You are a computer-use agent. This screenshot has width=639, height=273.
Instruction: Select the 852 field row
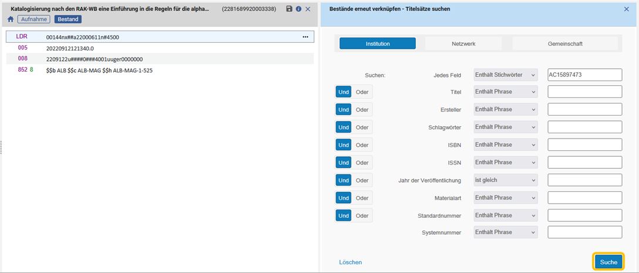[160, 70]
